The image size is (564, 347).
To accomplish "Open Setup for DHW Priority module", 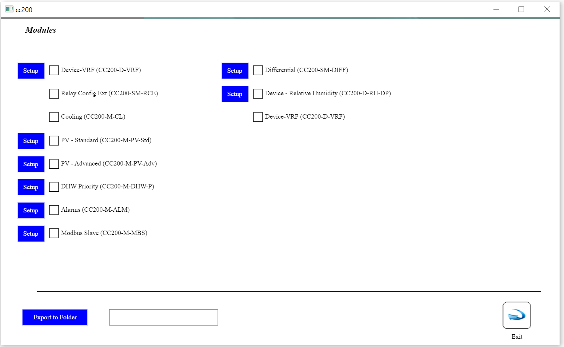I will (31, 187).
